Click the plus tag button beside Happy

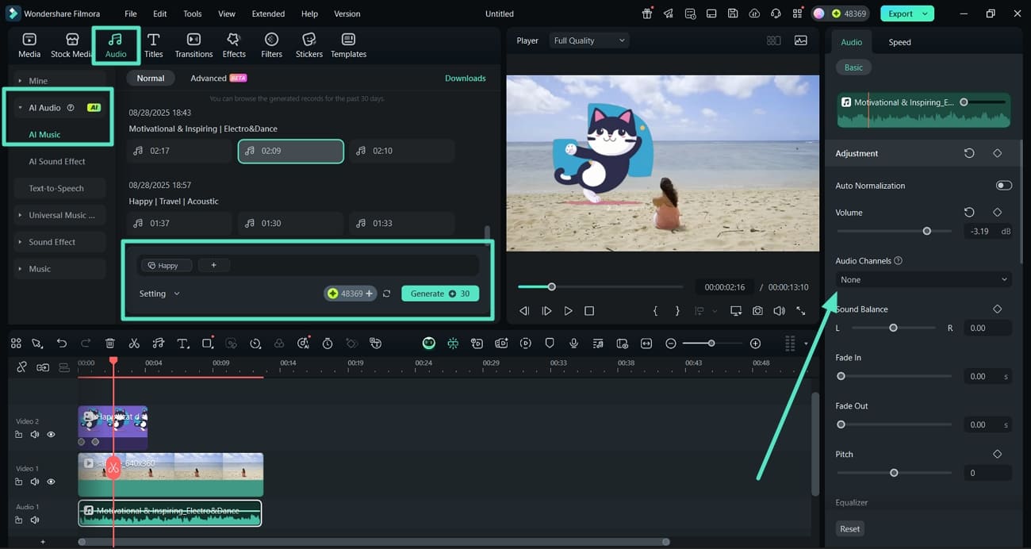pos(213,265)
